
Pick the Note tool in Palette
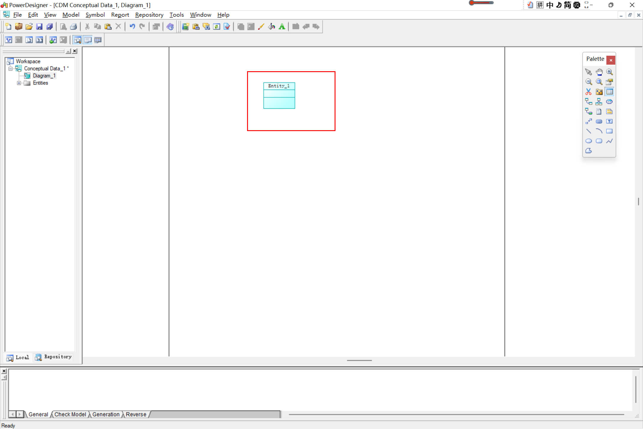[x=609, y=111]
